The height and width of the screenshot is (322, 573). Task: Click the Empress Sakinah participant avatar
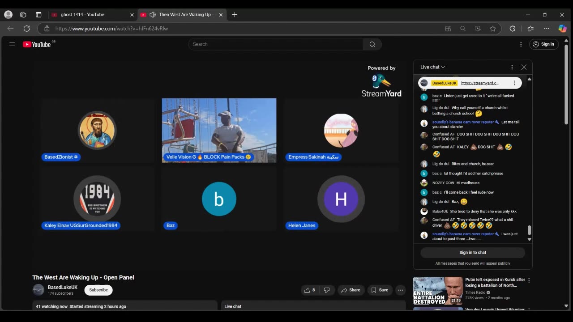(x=341, y=130)
